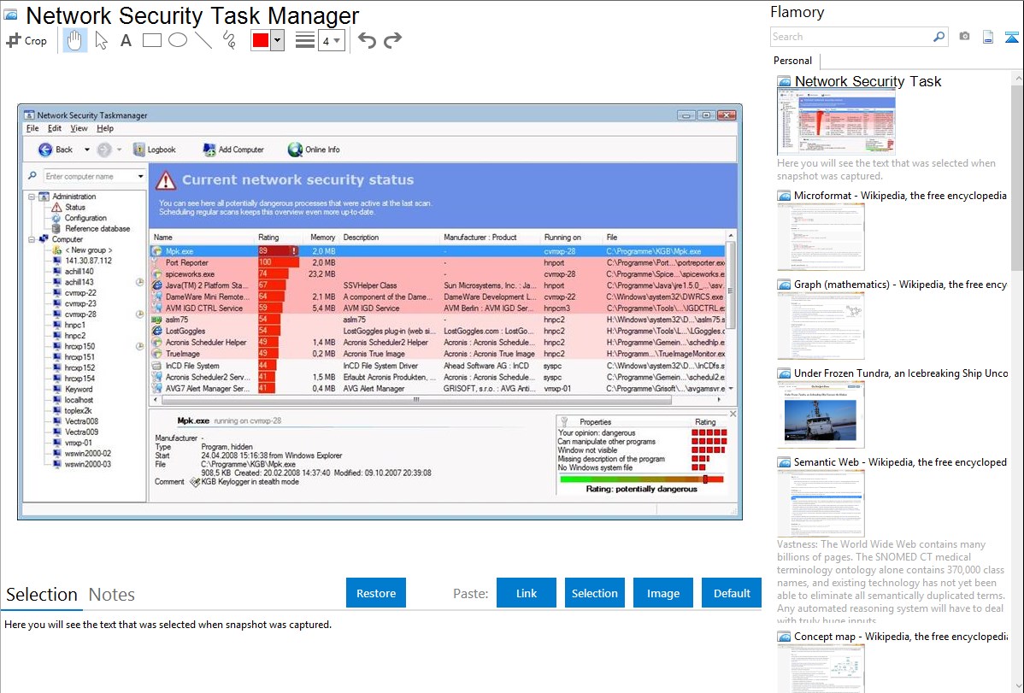Click the line thickness icon
1024x693 pixels.
tap(305, 40)
